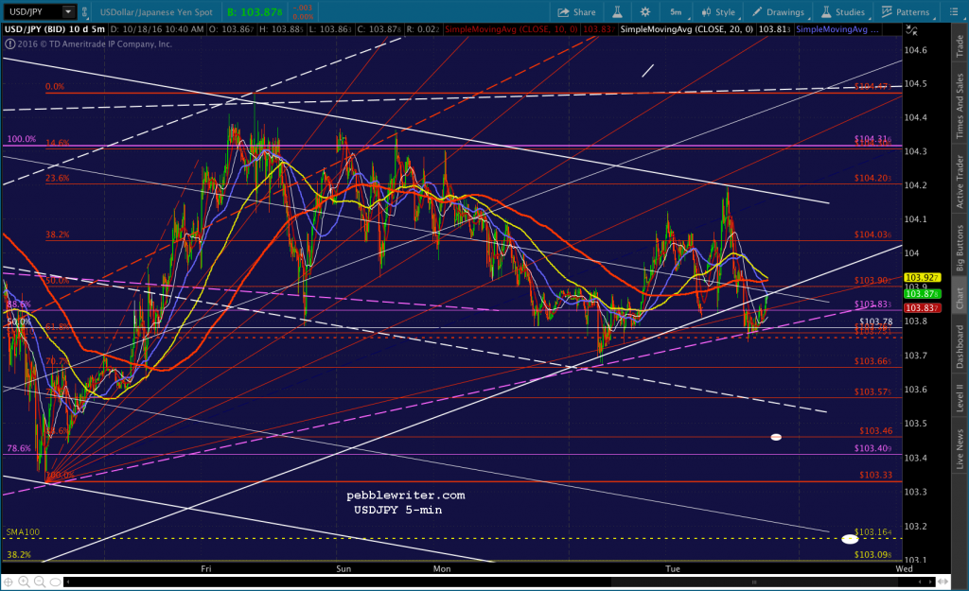
Task: Click the oval zoom reset icon
Action: point(55,582)
